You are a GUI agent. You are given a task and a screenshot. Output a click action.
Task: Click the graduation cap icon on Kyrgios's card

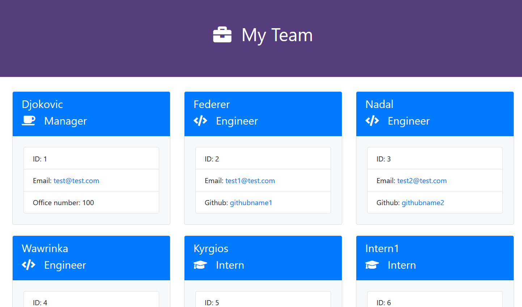200,265
